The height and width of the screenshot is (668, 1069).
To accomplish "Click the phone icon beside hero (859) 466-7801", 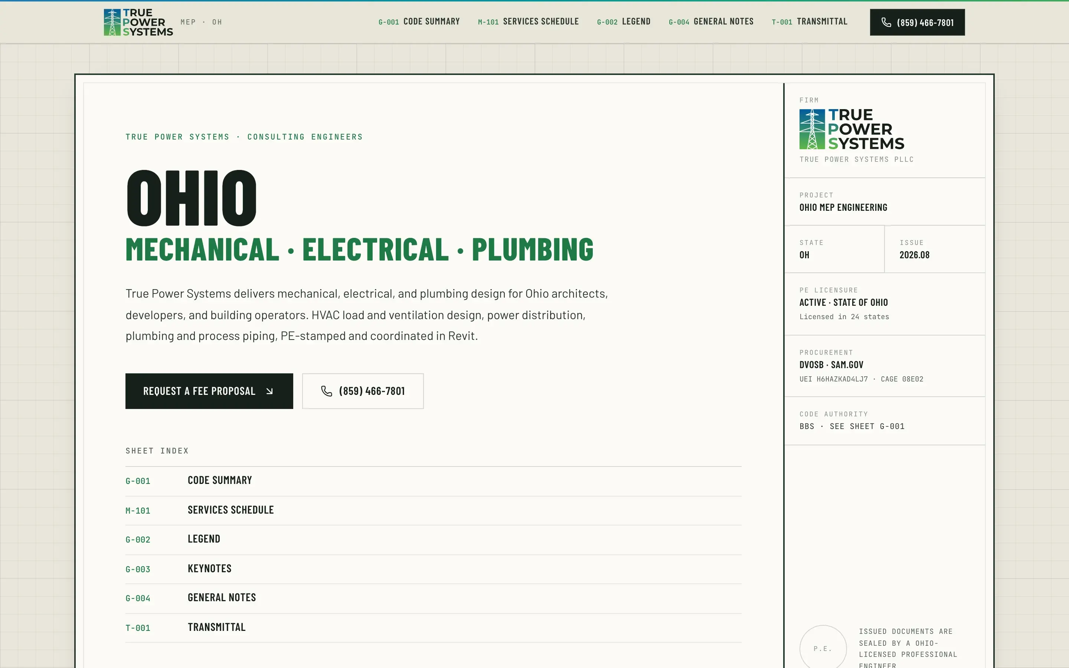I will [x=326, y=391].
